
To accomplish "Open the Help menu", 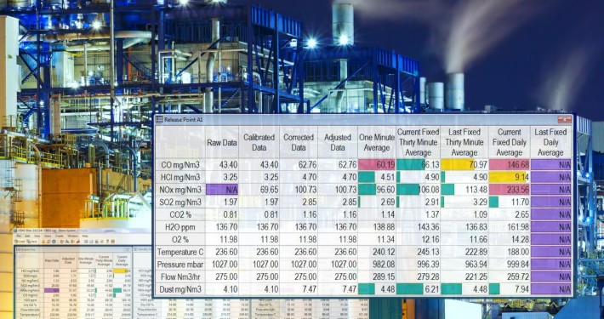I will (x=85, y=236).
